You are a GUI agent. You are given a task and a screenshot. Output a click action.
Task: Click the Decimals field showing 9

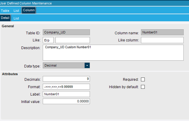pyautogui.click(x=66, y=79)
